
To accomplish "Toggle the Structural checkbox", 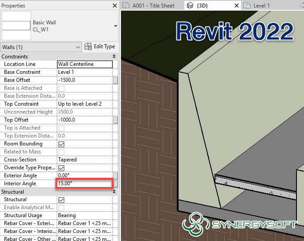I will 61,200.
